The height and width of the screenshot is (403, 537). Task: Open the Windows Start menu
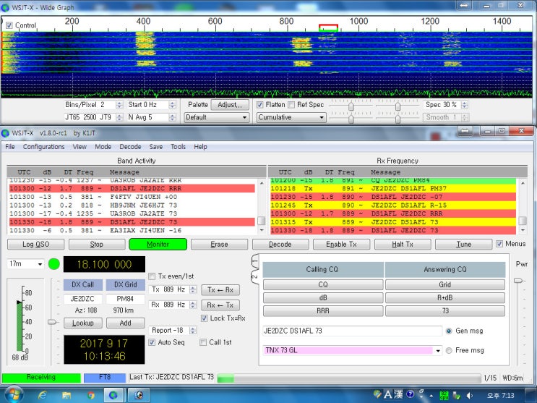[x=14, y=394]
